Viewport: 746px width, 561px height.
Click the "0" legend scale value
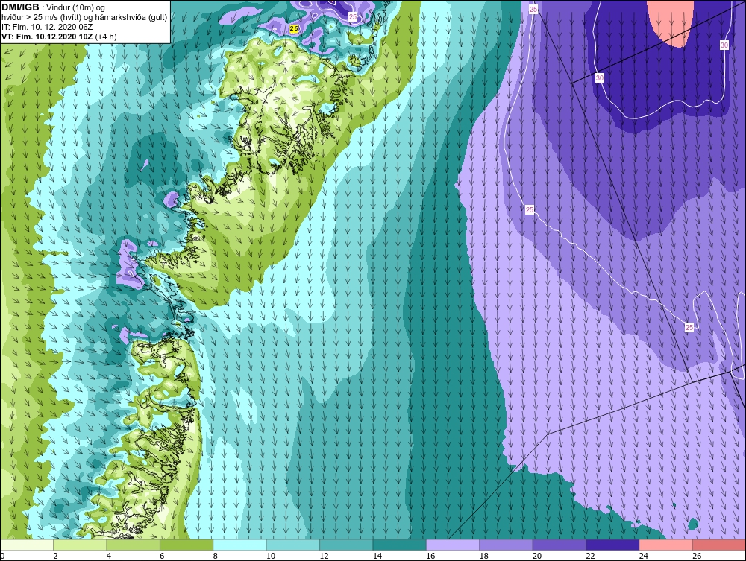(2, 556)
